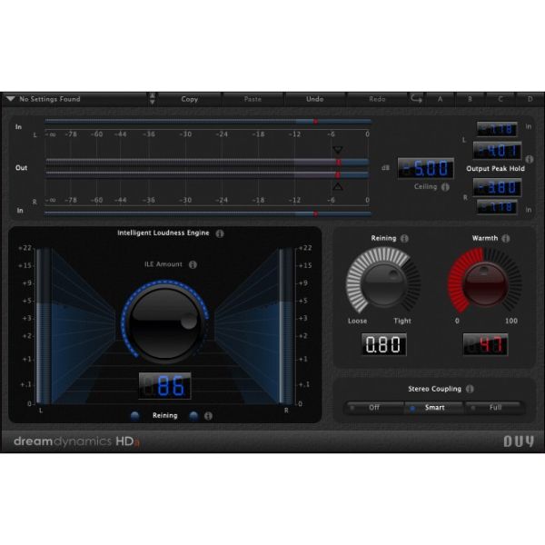This screenshot has height=545, width=545.
Task: Click the left ILE gain meter bar
Action: 44,326
